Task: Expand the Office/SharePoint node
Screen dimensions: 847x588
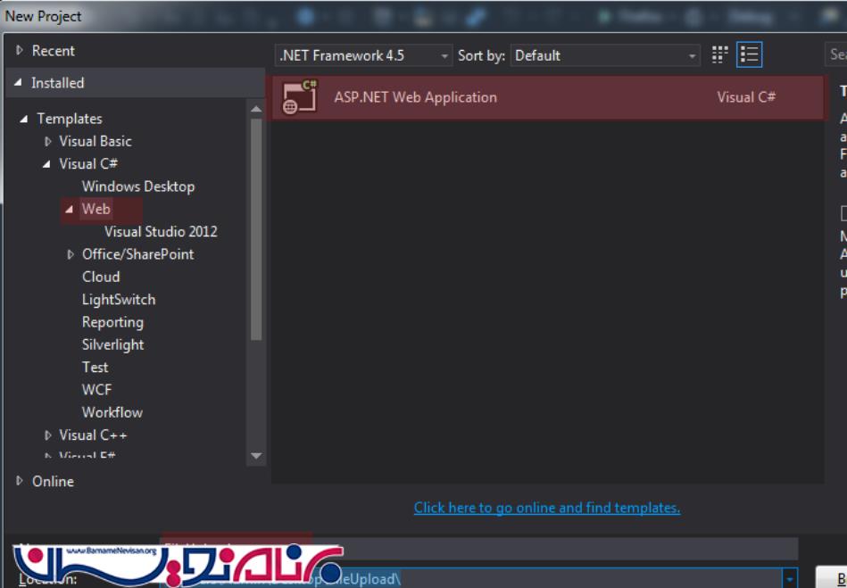Action: coord(71,254)
